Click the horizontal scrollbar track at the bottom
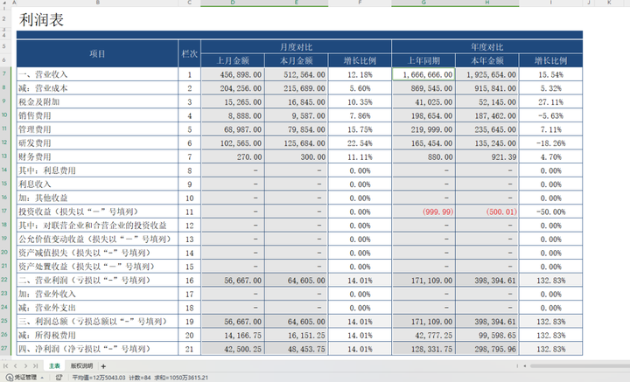This screenshot has width=630, height=382. coord(579,366)
